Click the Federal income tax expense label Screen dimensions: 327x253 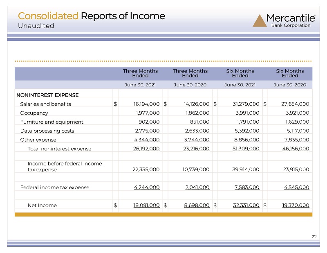pos(55,187)
